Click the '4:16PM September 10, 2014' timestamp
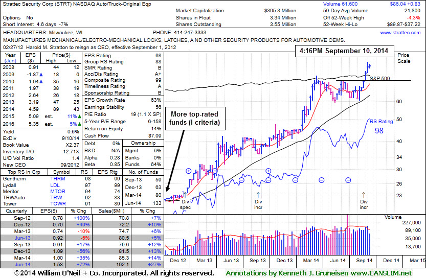 point(344,51)
